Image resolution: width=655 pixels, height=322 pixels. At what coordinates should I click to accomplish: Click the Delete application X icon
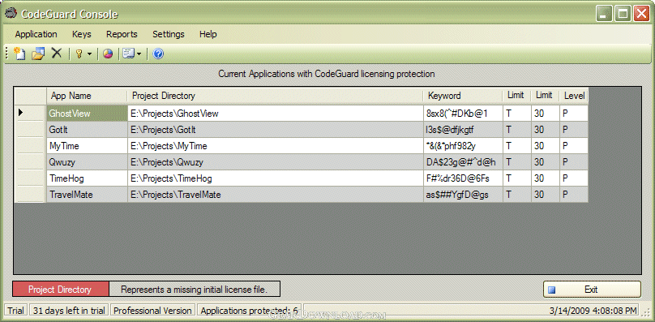point(57,53)
